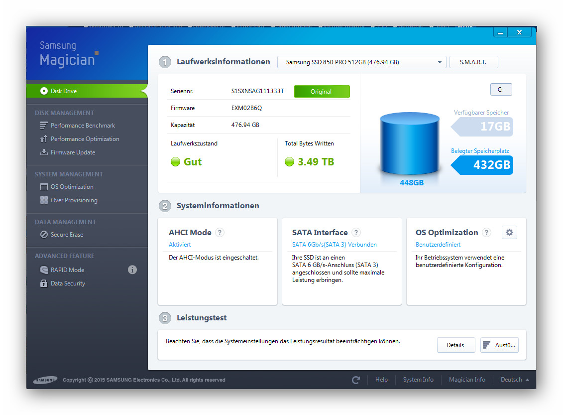Run the Ausfü... performance test button
Viewport: 563px width, 415px height.
tap(499, 345)
